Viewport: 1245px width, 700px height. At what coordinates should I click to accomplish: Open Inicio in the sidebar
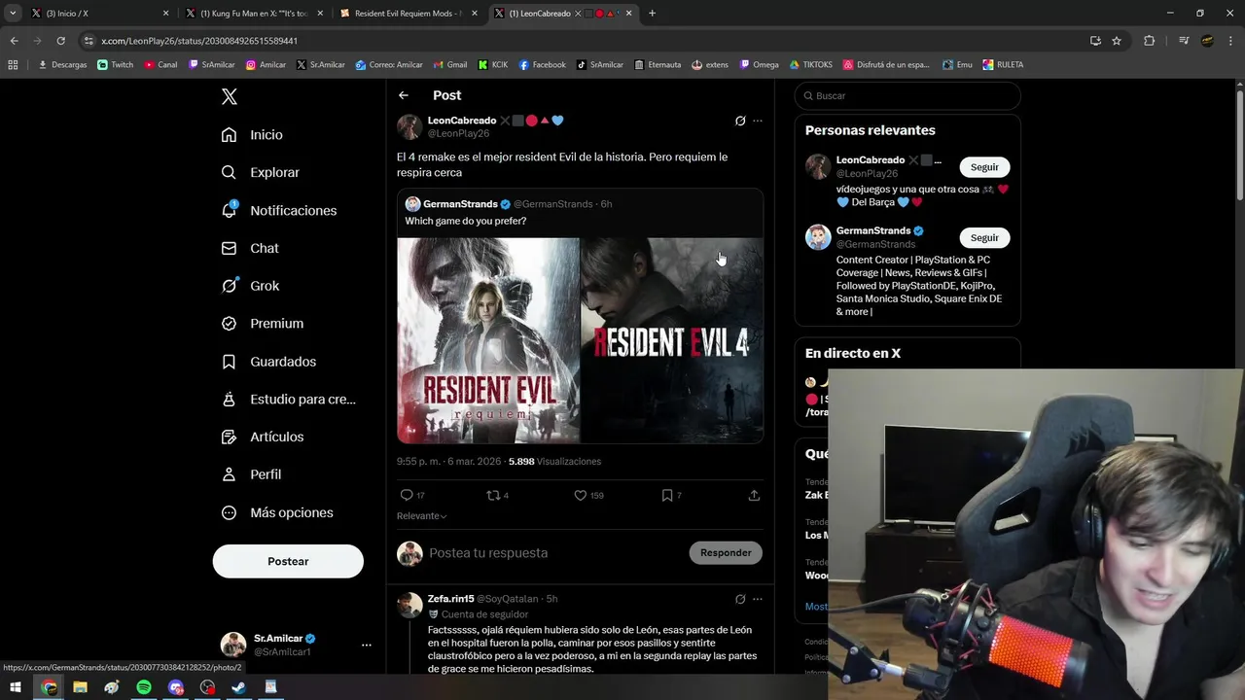coord(252,135)
